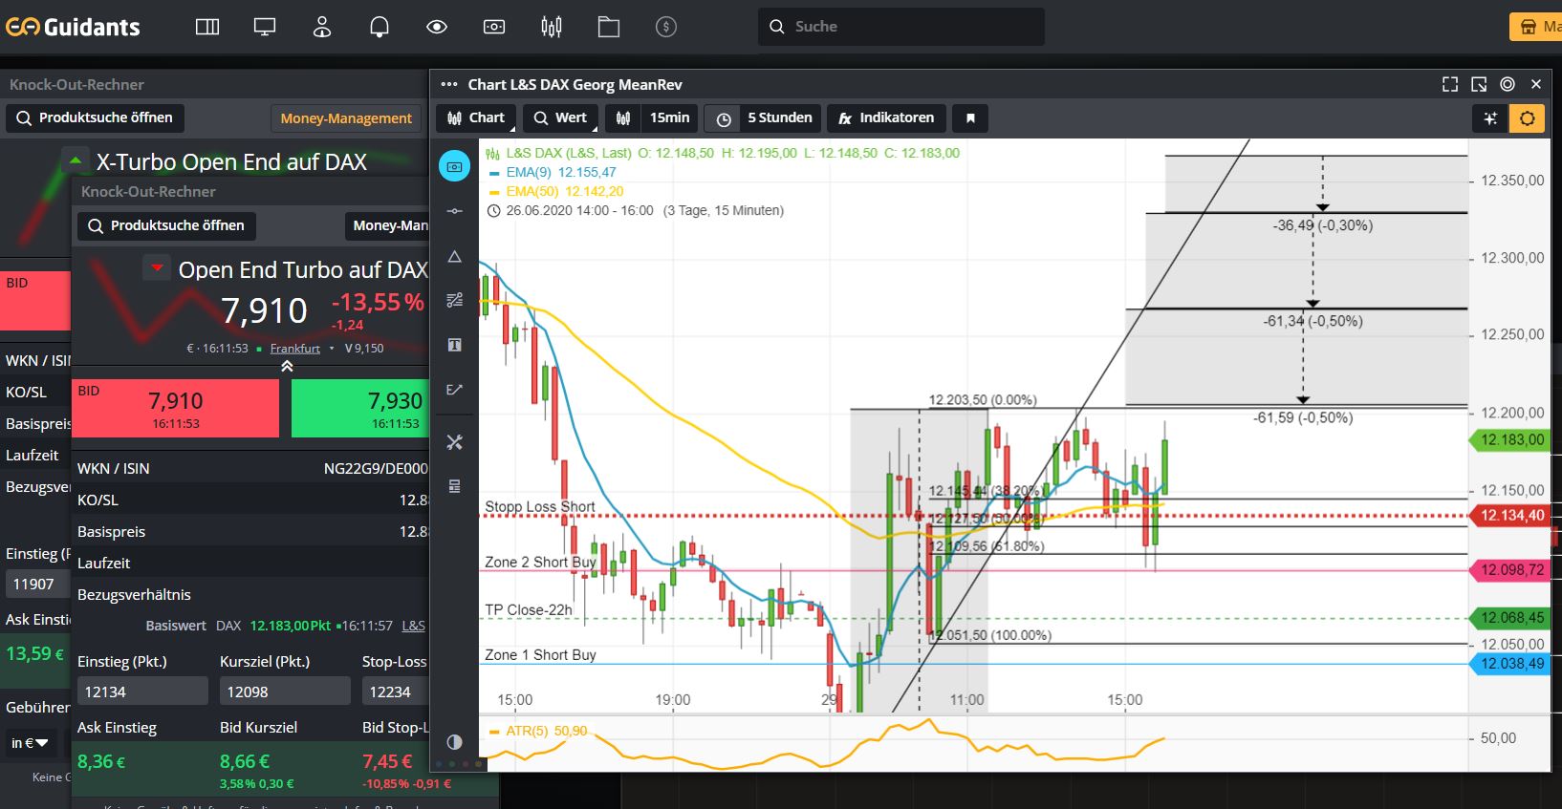
Task: Open the Wert search dropdown
Action: [x=560, y=118]
